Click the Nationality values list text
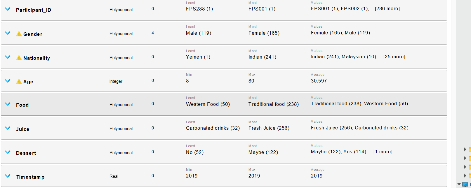Viewport: 471px width, 188px height. pyautogui.click(x=358, y=57)
